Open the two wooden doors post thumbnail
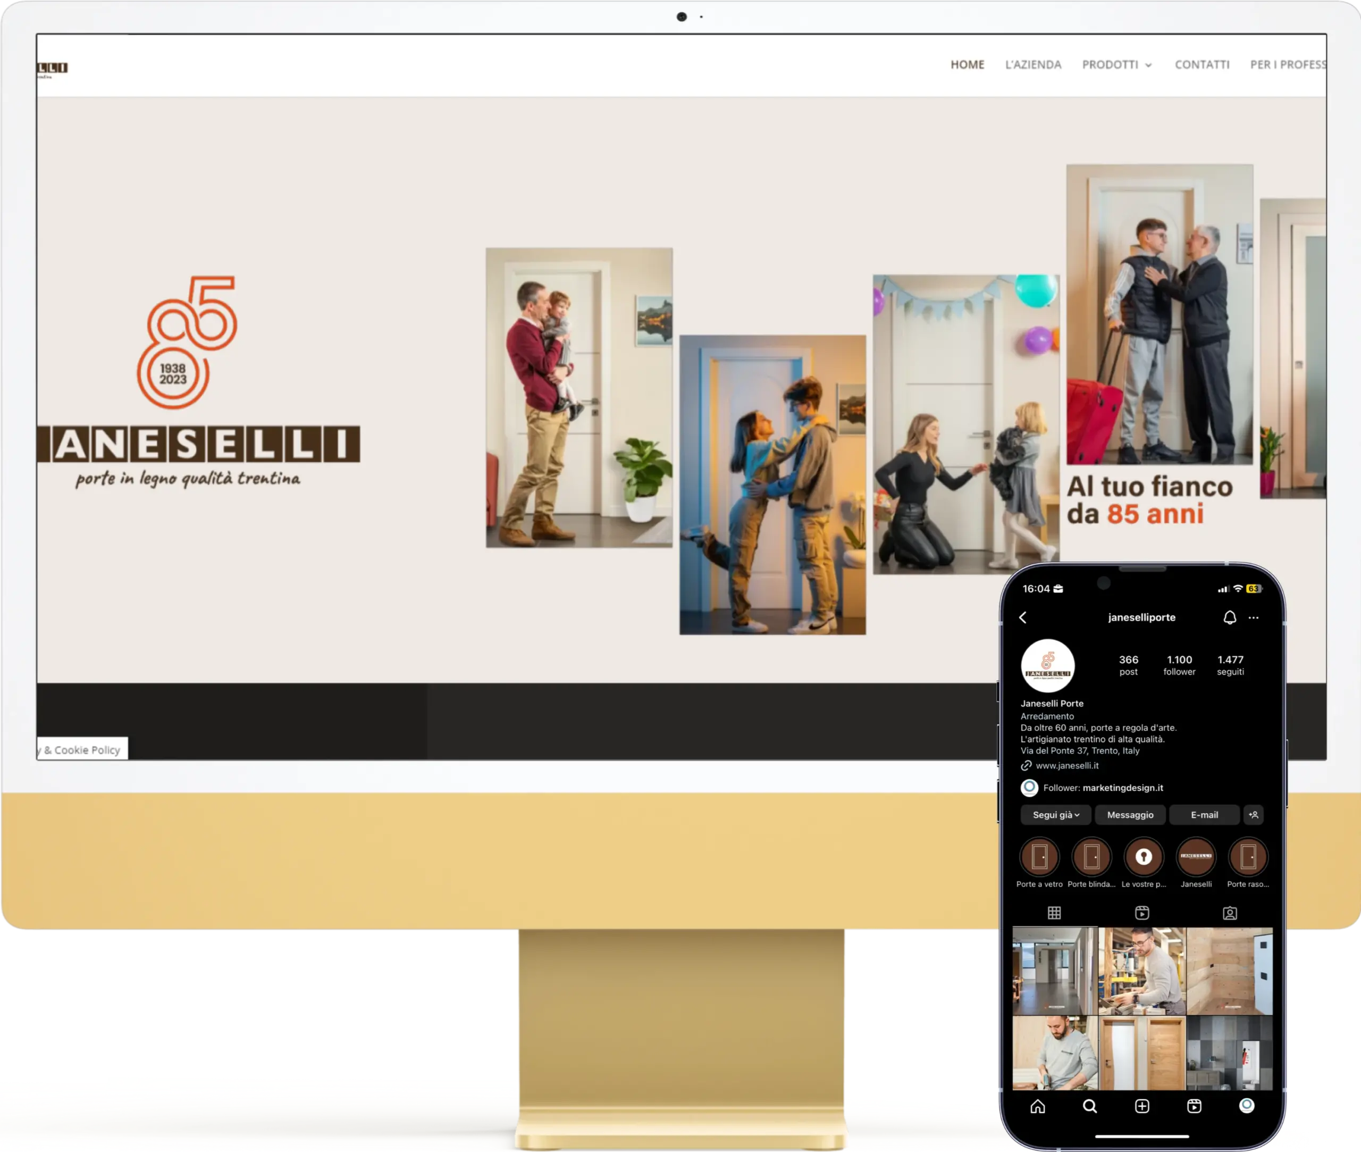Screen dimensions: 1361x1152 click(1142, 1053)
